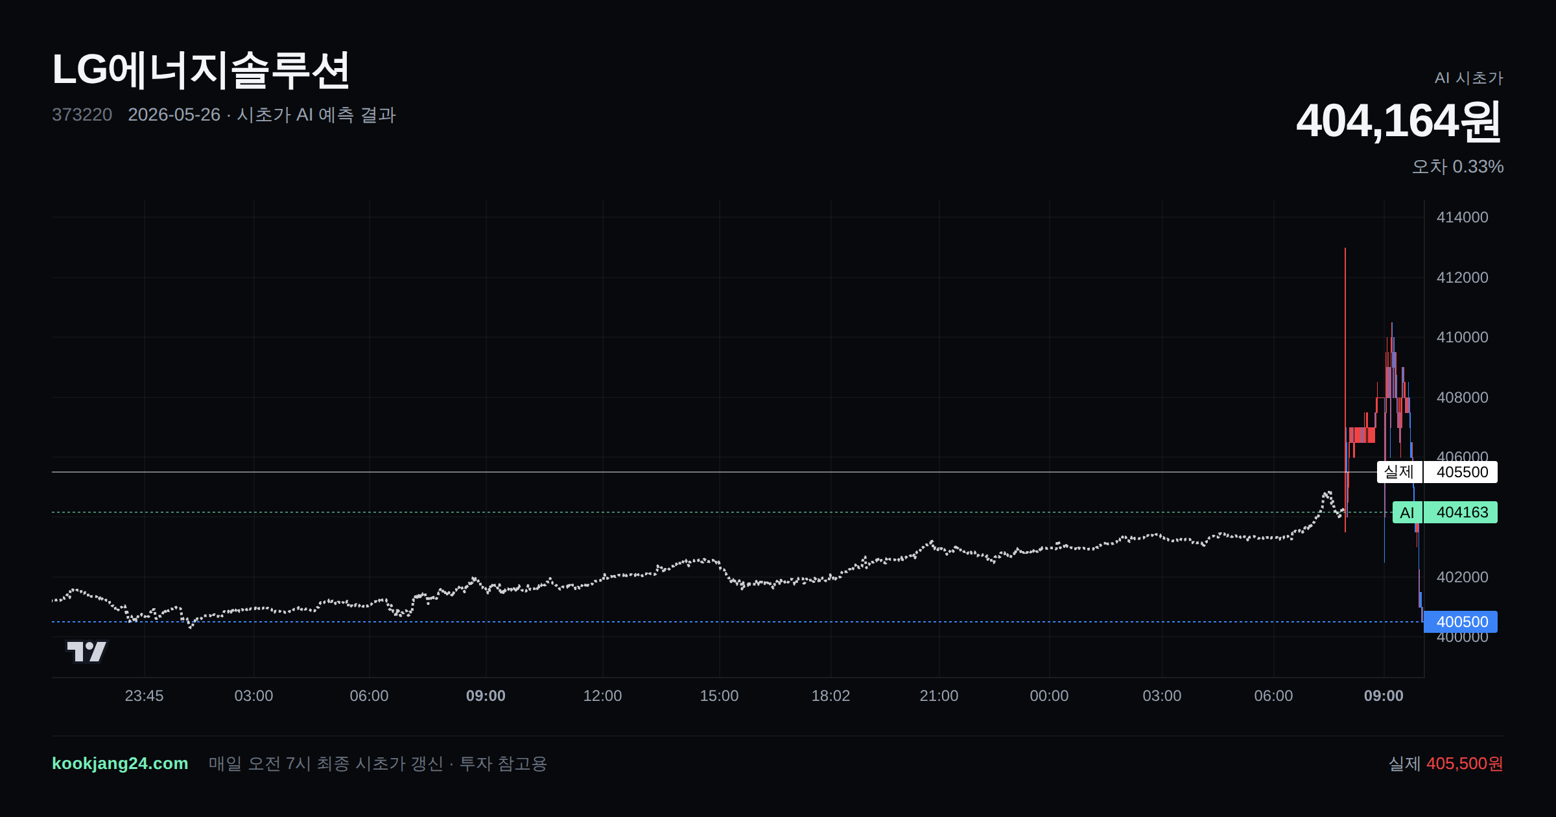Click the subtitle '2026-05-26 · 시초가 AI 예측 결과'
The image size is (1556, 817).
[262, 115]
